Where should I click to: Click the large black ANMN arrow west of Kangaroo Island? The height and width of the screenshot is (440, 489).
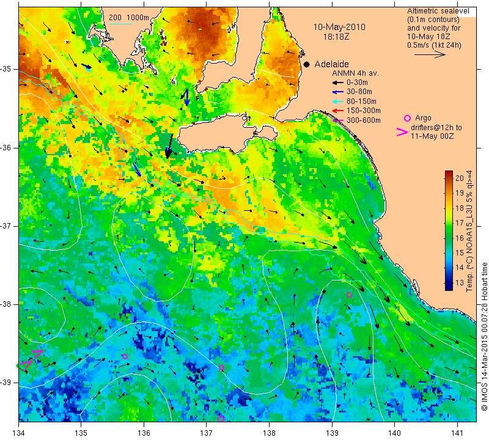pyautogui.click(x=169, y=147)
